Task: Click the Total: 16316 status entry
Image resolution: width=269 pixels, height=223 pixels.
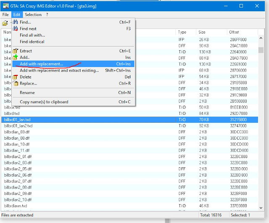Action: [211, 215]
